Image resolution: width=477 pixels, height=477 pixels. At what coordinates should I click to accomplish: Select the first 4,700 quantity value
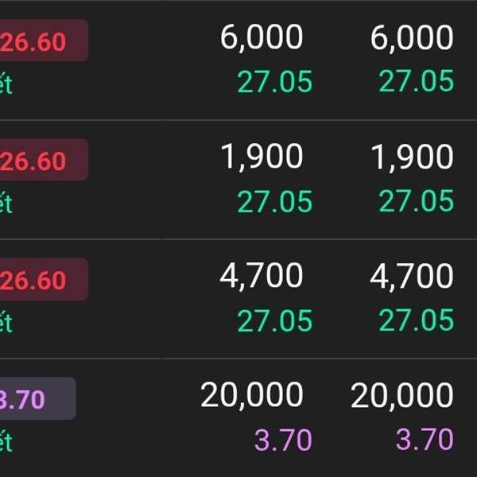pos(262,277)
